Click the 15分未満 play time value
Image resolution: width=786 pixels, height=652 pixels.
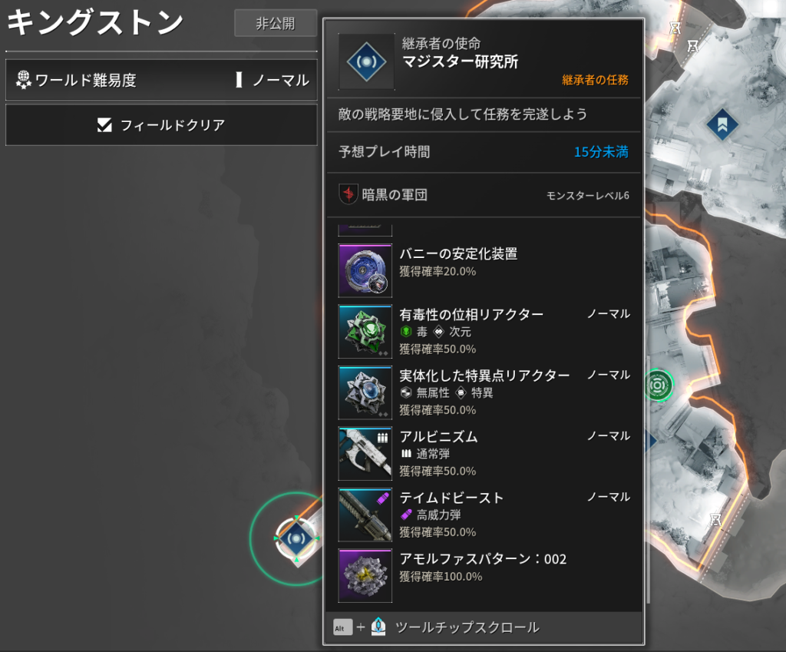[601, 152]
